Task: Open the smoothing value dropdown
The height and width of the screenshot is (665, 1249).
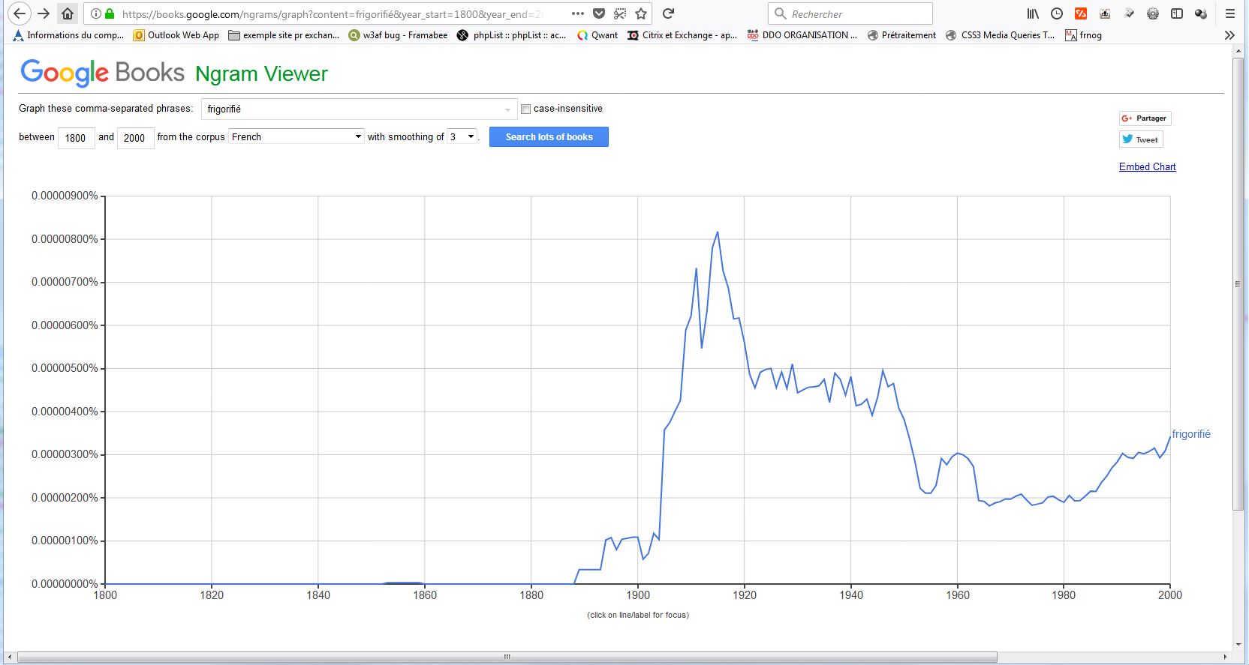Action: tap(462, 136)
